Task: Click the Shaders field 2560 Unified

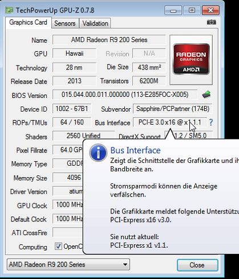Action: coord(84,136)
